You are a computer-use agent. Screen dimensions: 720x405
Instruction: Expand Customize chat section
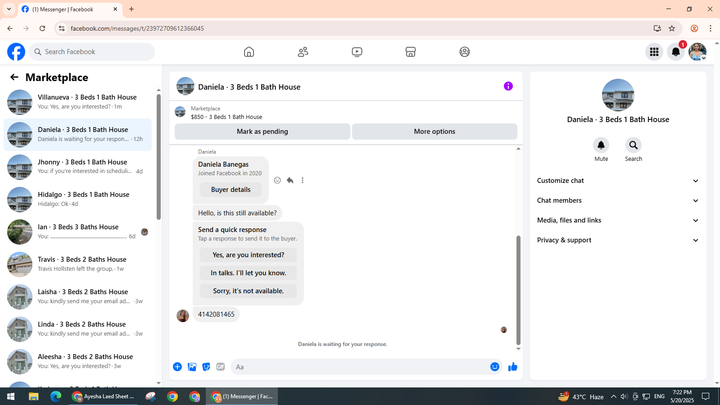[618, 181]
